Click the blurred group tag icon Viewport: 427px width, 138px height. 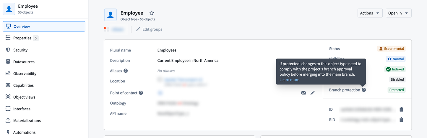pos(106,29)
